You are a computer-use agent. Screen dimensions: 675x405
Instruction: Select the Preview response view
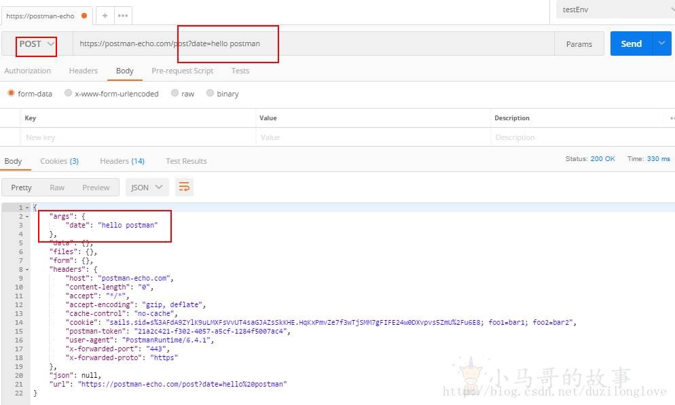(x=96, y=188)
